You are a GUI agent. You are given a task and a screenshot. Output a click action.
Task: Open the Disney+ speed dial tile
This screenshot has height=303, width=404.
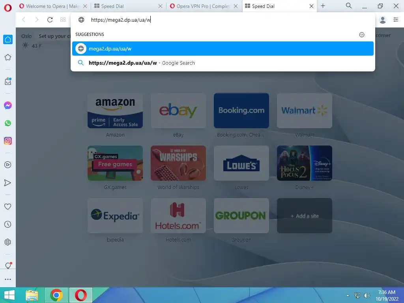click(305, 163)
